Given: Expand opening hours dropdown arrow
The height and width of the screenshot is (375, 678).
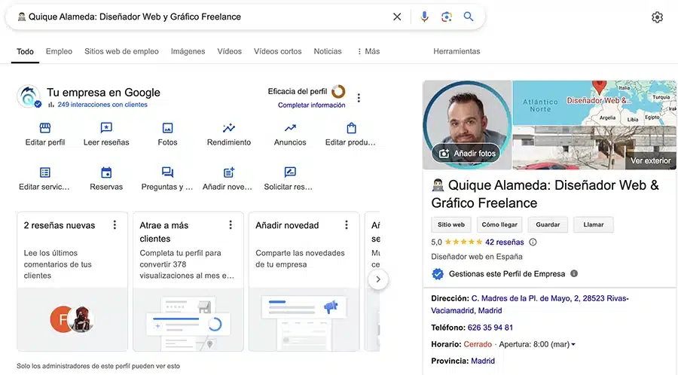Looking at the screenshot, I should coord(573,344).
